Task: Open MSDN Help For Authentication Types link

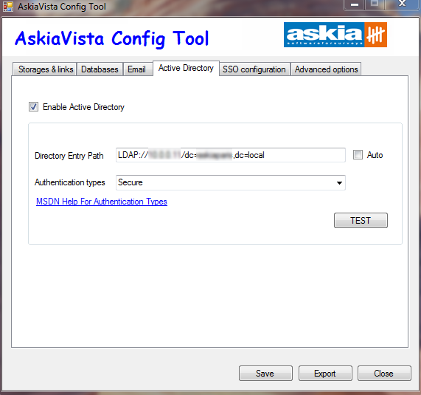Action: point(102,202)
